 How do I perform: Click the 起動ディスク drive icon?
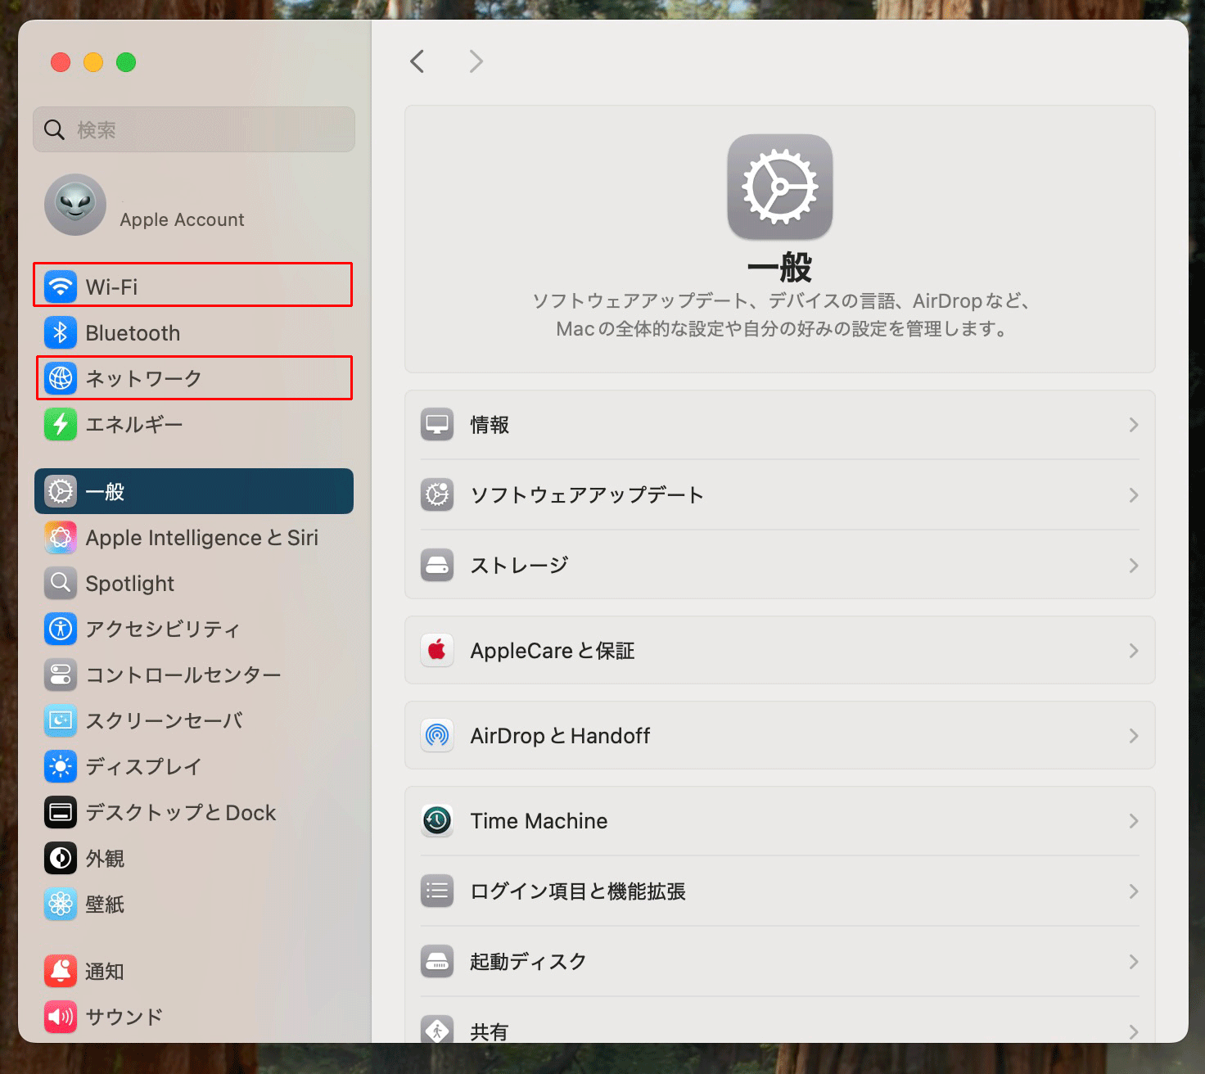(x=437, y=961)
